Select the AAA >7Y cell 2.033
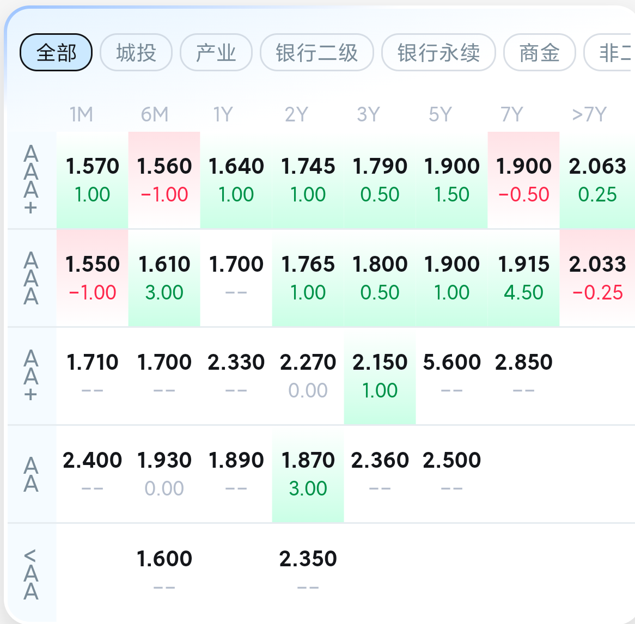 pos(597,278)
